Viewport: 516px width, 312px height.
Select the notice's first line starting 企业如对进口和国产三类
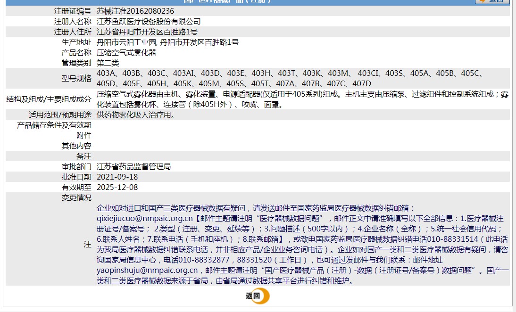click(255, 208)
